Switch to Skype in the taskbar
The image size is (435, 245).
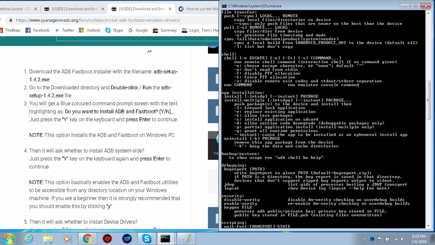click(x=146, y=238)
